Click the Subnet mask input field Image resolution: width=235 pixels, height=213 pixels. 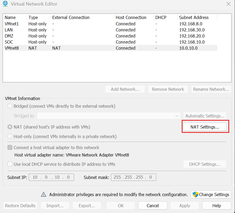pos(133,177)
